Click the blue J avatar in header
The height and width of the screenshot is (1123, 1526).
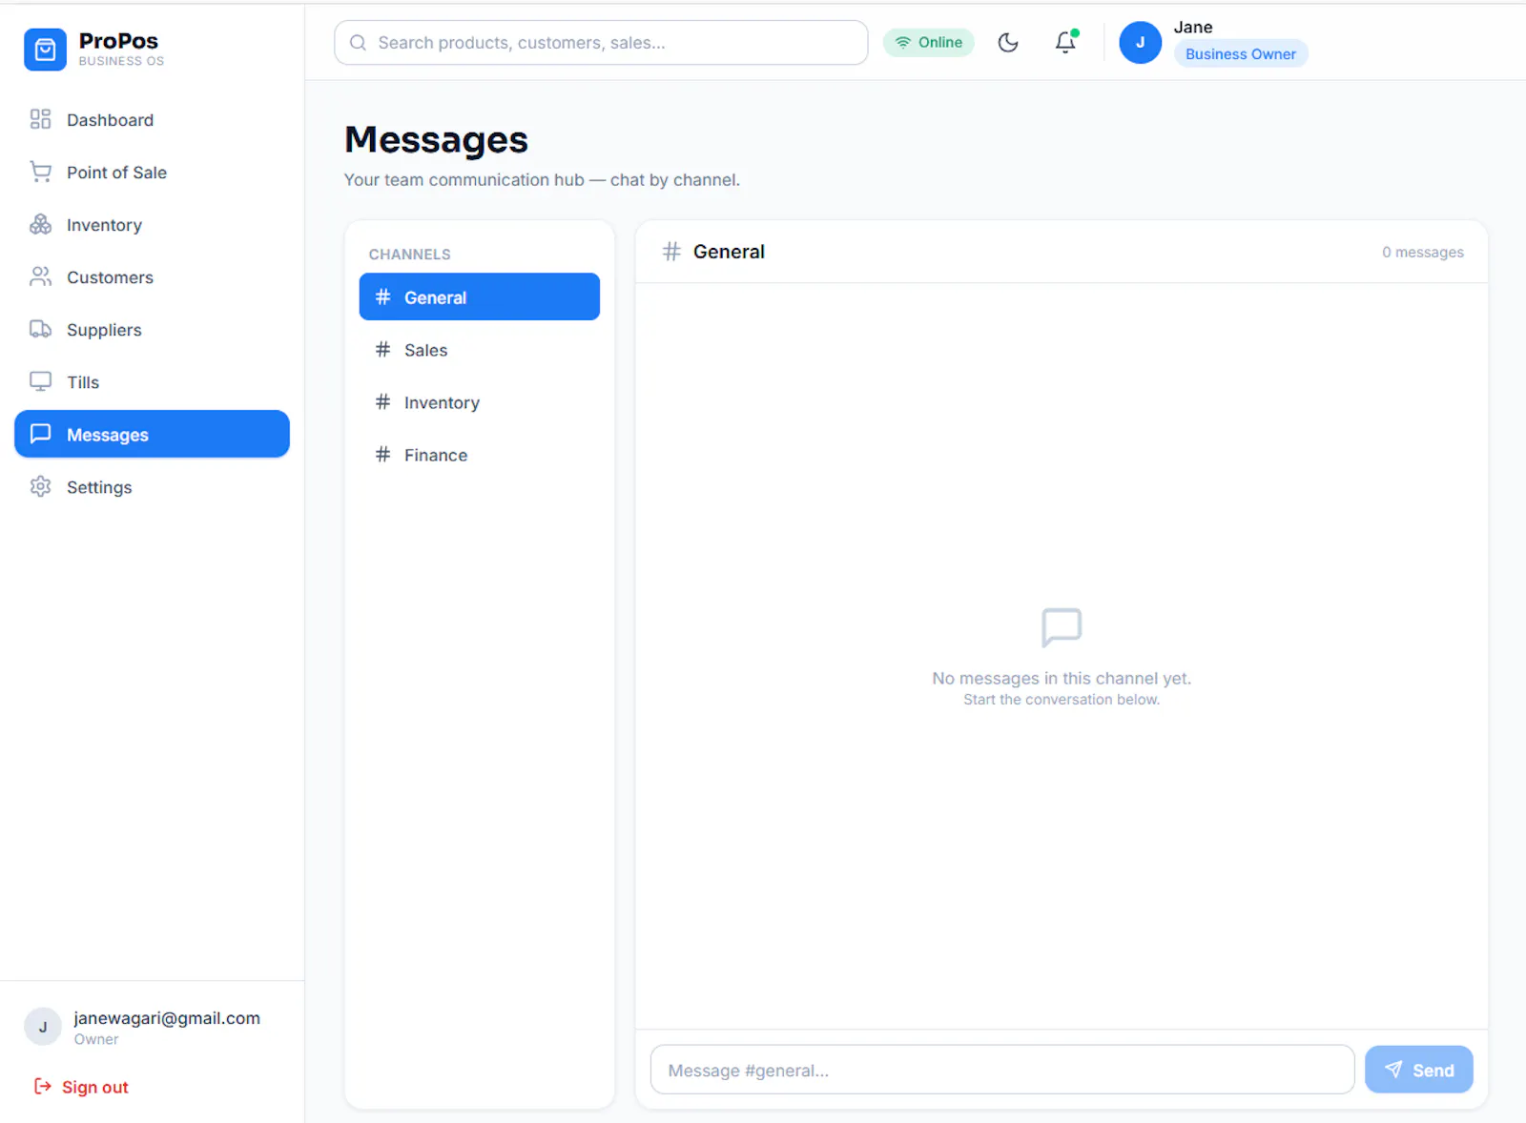(x=1140, y=42)
